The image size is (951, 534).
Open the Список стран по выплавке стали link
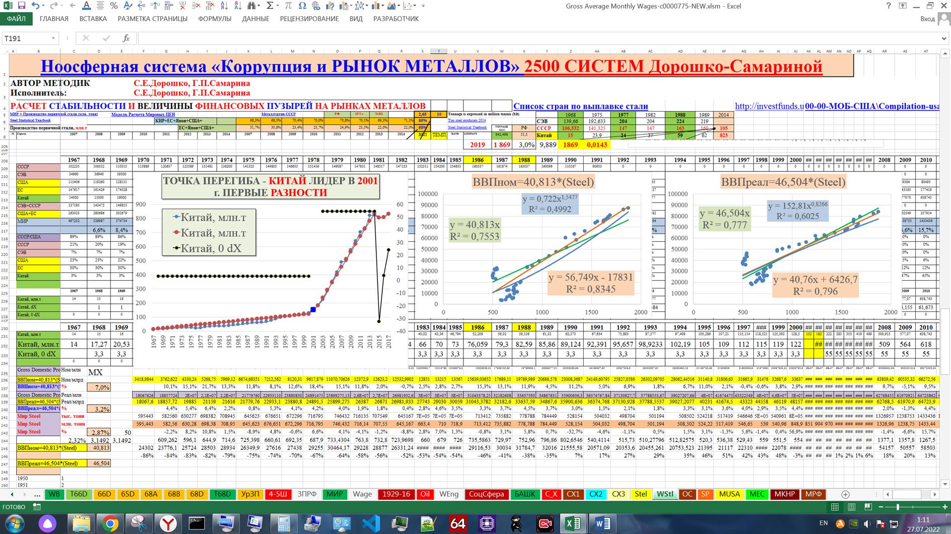click(580, 106)
